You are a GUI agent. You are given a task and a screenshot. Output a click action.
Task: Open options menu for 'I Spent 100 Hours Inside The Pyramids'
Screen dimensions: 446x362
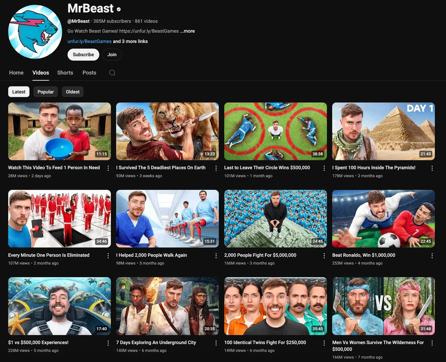tap(432, 168)
